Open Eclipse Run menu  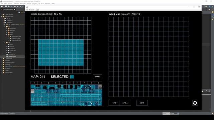point(42,4)
